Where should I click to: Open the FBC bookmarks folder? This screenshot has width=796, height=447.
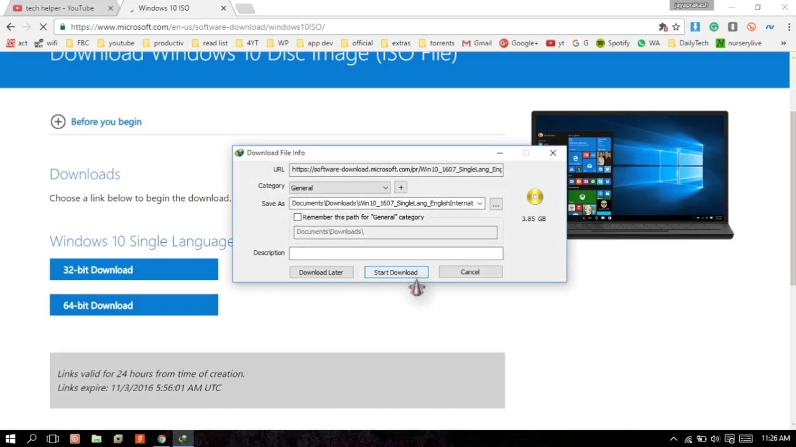(76, 43)
